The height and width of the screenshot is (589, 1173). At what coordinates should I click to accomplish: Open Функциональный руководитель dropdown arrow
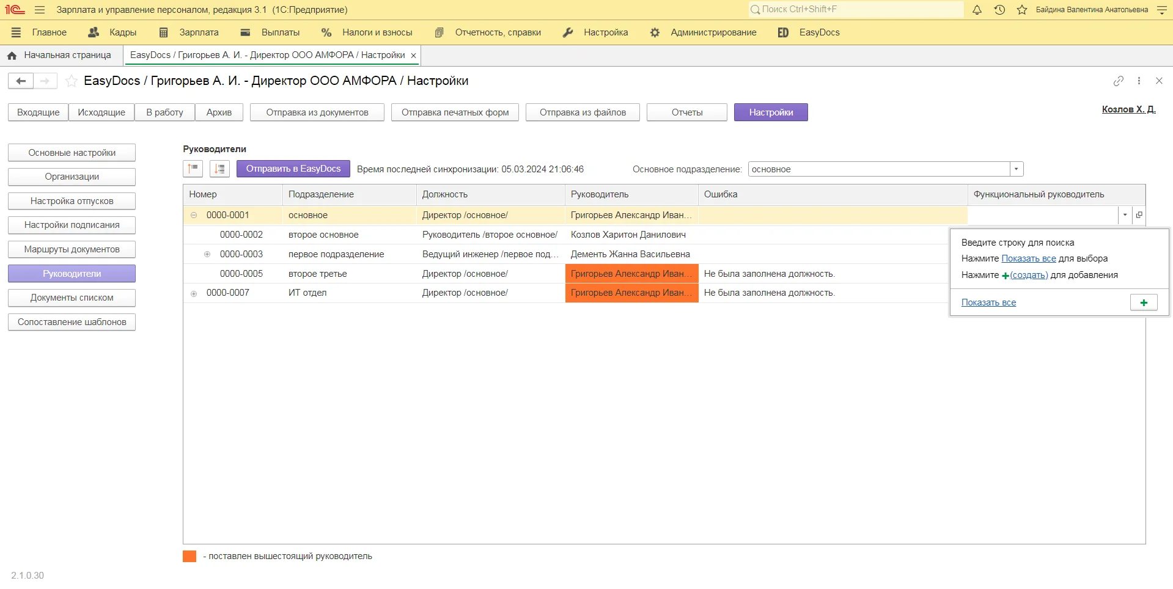1125,215
